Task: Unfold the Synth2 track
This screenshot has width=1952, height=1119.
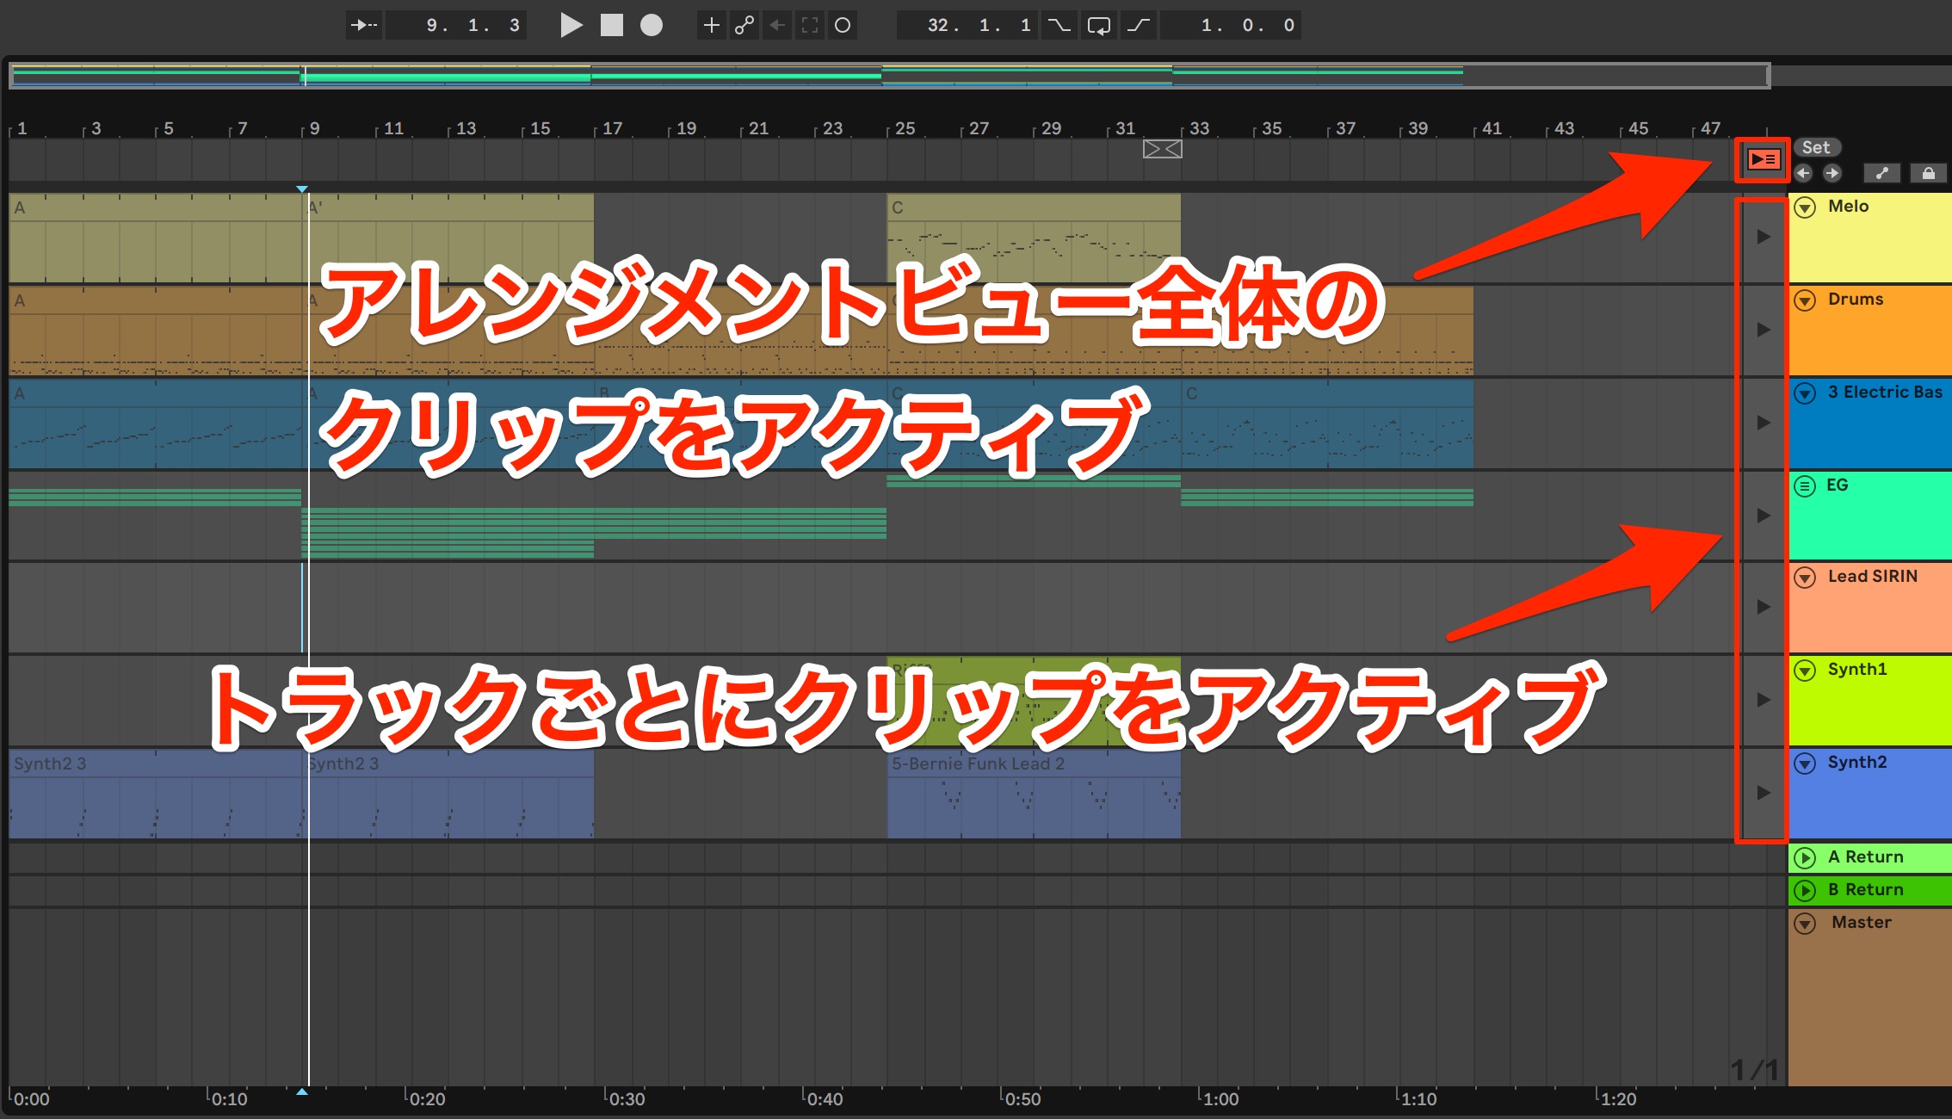Action: coord(1805,764)
